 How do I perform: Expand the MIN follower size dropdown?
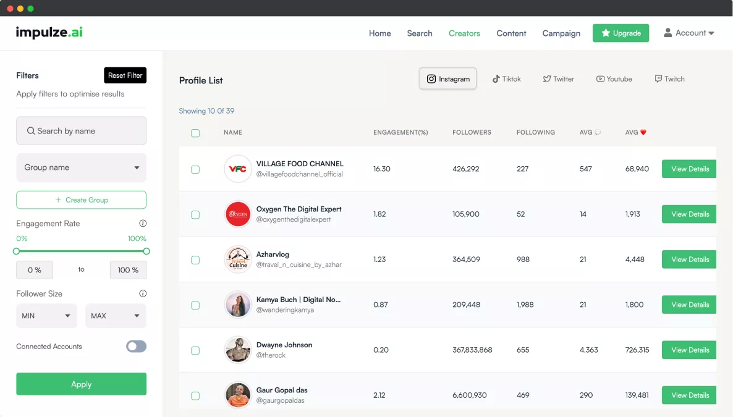point(46,316)
